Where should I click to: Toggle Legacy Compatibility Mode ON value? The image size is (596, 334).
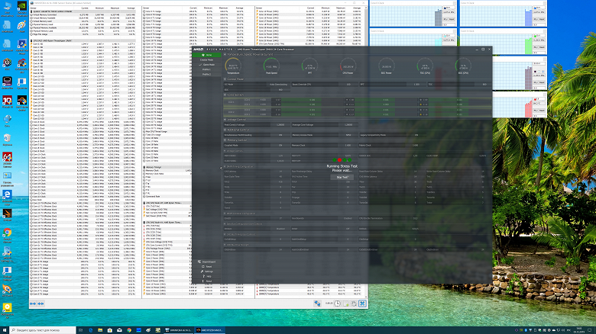click(x=416, y=135)
